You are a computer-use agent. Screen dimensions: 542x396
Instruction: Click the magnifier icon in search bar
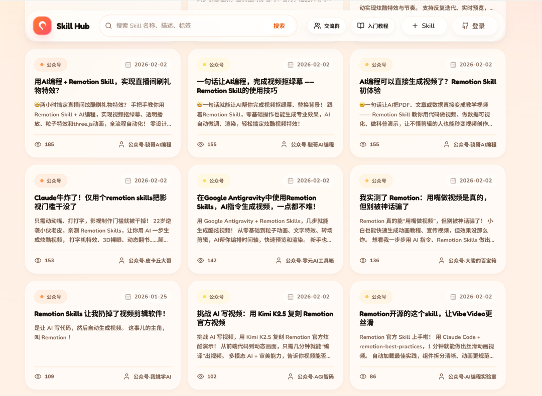coord(108,26)
